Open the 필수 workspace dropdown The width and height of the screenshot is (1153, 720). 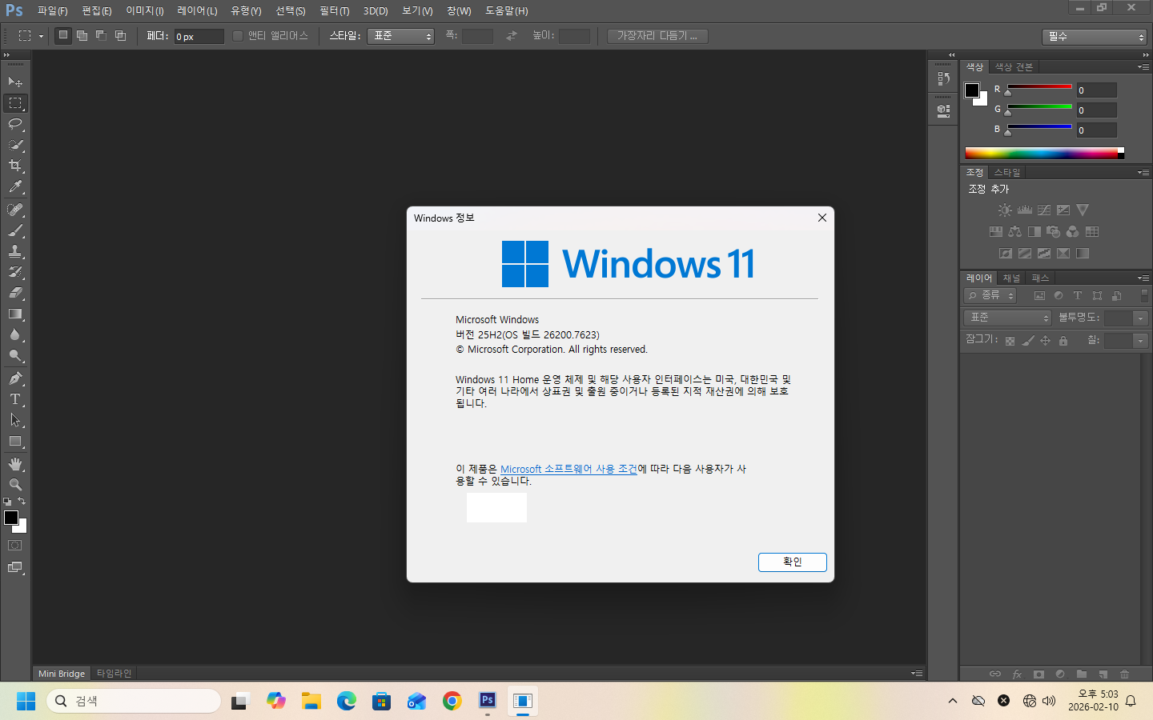point(1095,37)
